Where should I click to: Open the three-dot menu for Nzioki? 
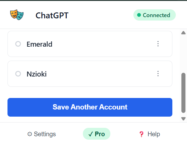158,74
